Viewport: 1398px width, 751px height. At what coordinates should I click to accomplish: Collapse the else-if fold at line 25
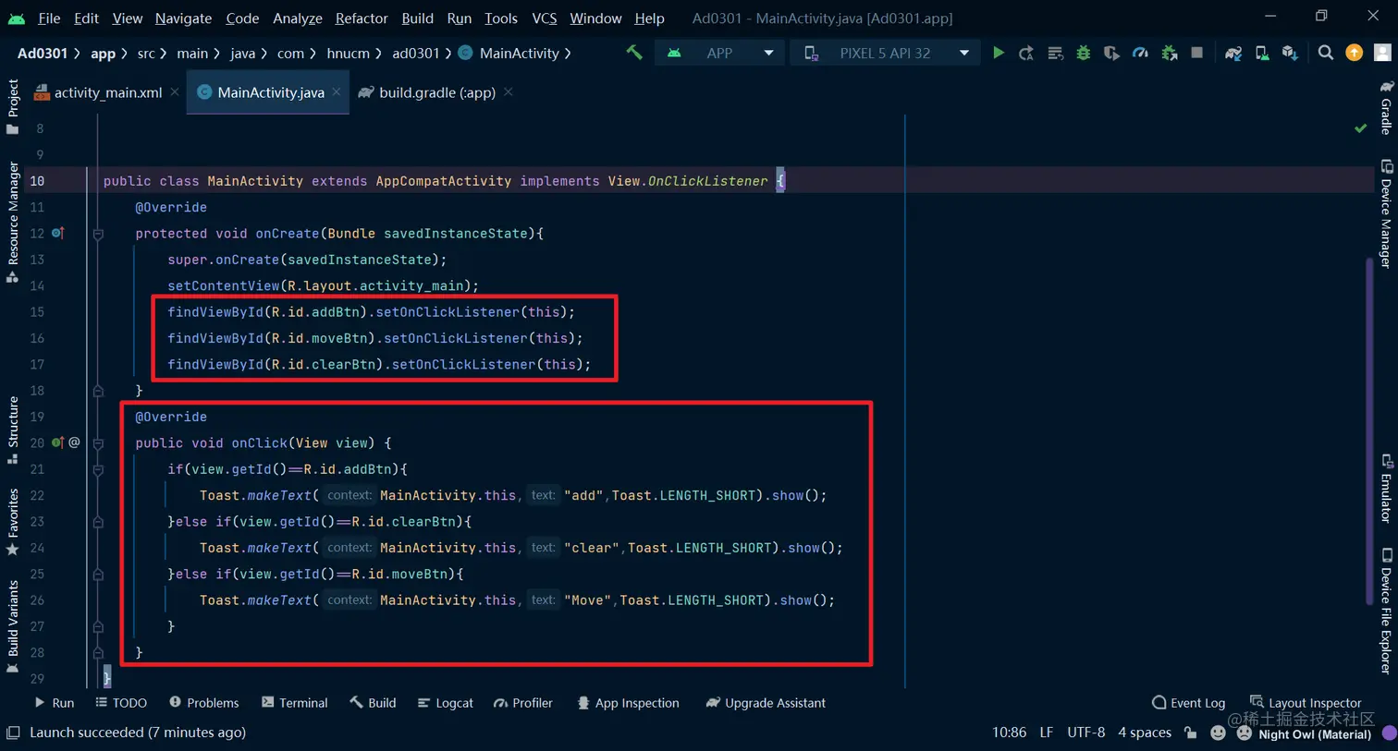(x=98, y=575)
